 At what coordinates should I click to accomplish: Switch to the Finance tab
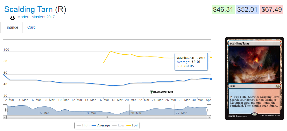[11, 28]
